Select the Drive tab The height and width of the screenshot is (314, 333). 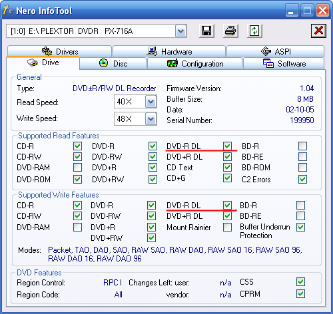tap(43, 63)
